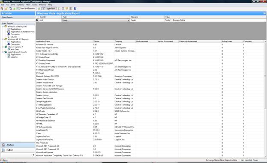Select the HP Image Zone 4.7 row
The image size is (267, 163).
tap(150, 118)
